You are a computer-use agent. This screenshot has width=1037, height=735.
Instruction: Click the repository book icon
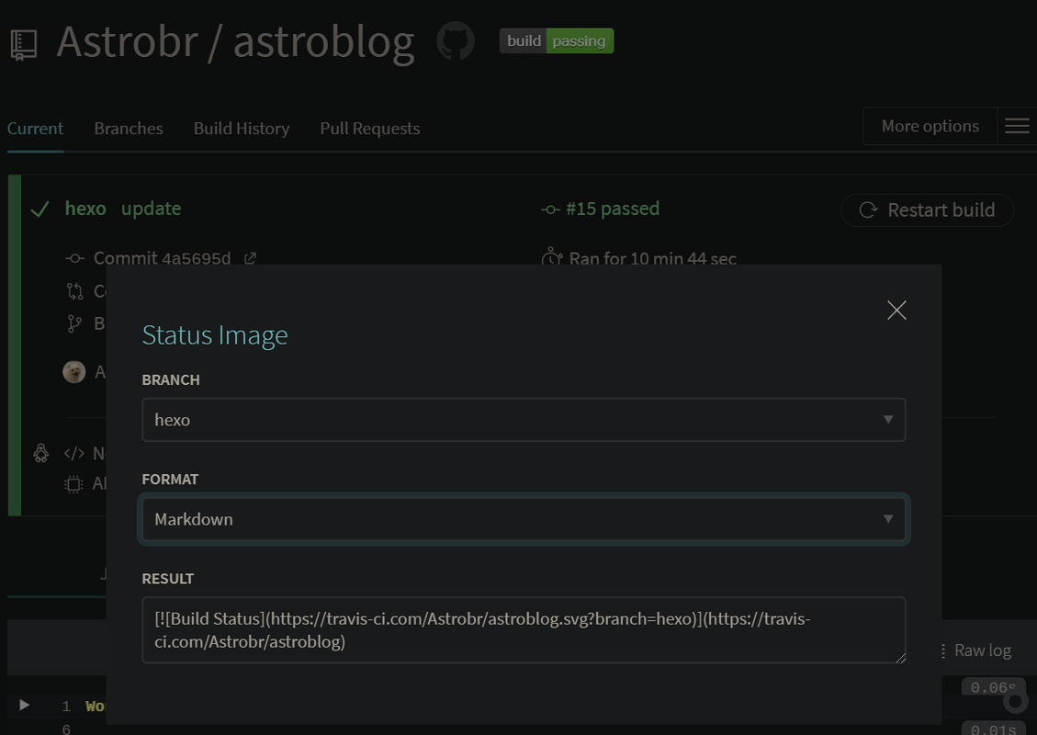(x=24, y=45)
